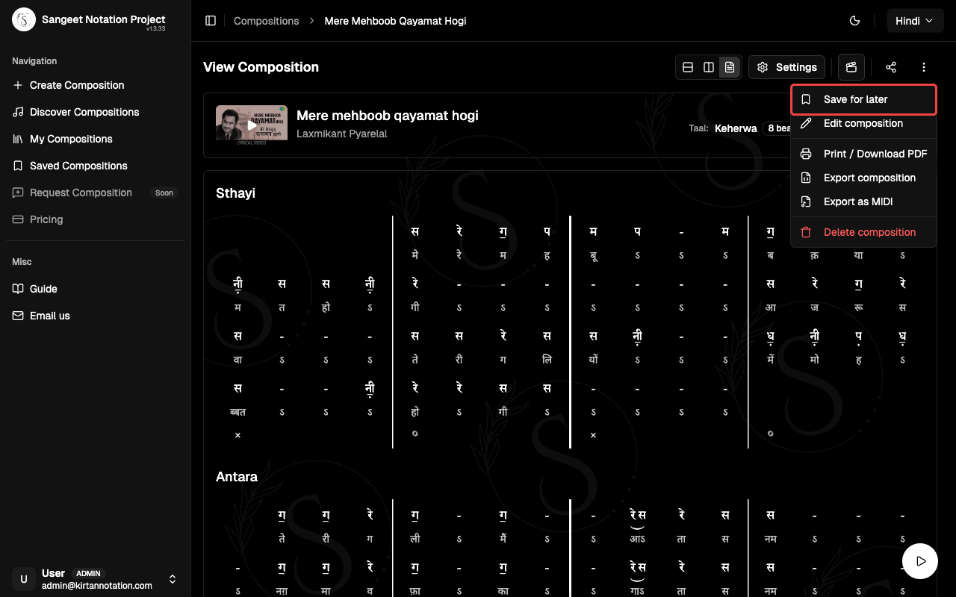Select Export as MIDI from the menu

click(858, 201)
